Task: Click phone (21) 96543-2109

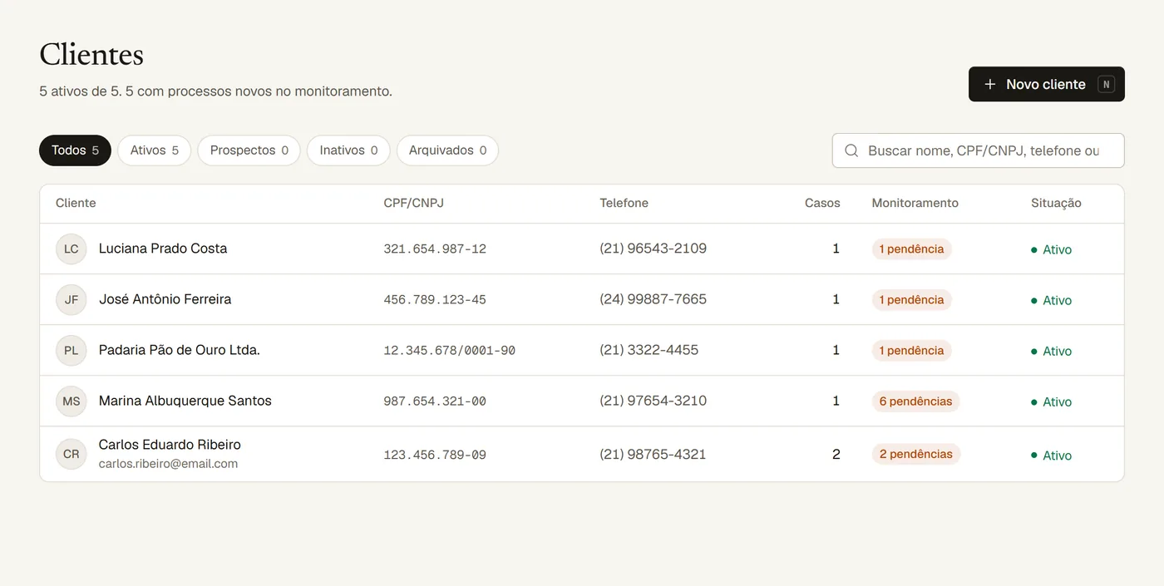Action: pyautogui.click(x=653, y=249)
